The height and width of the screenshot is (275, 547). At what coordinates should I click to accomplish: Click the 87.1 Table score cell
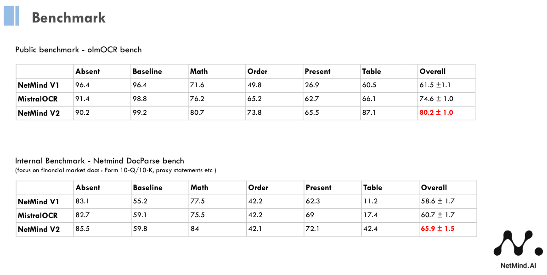point(369,112)
